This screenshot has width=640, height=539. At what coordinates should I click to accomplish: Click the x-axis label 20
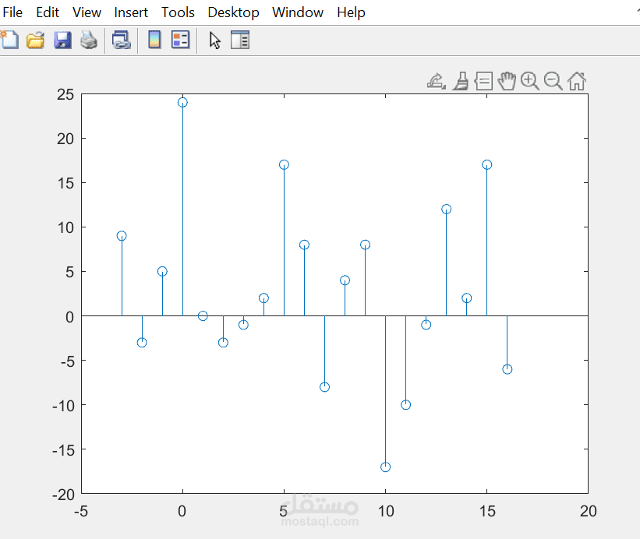(589, 511)
